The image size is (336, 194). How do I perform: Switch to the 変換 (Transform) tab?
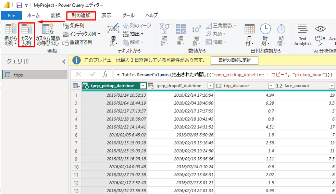coord(55,15)
